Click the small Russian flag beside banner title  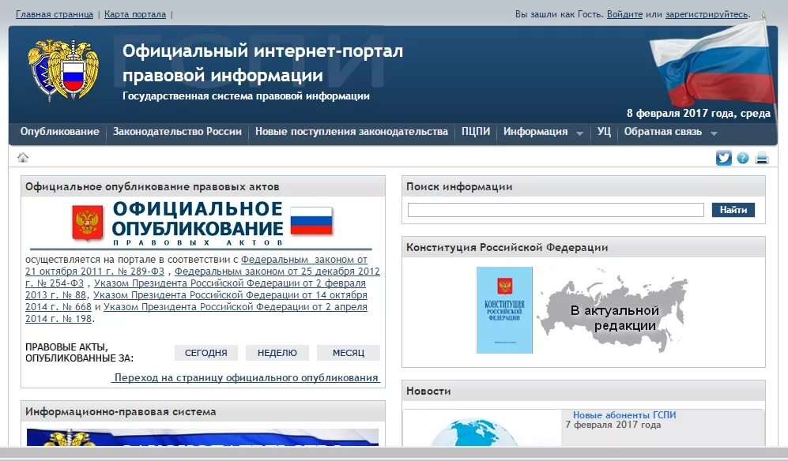[x=311, y=221]
